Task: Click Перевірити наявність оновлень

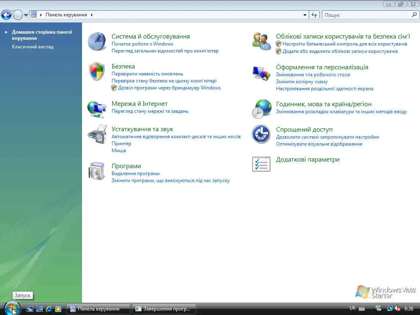Action: (x=147, y=74)
